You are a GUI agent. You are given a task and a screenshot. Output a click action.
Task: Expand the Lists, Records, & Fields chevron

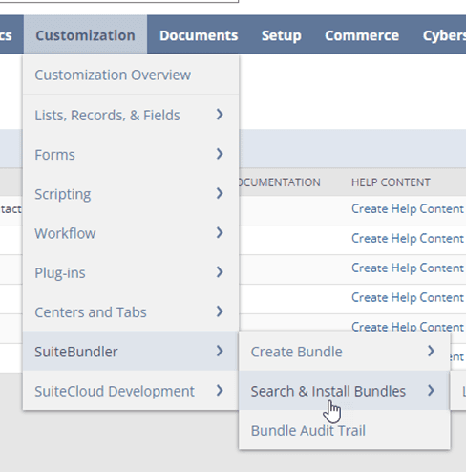pyautogui.click(x=220, y=115)
